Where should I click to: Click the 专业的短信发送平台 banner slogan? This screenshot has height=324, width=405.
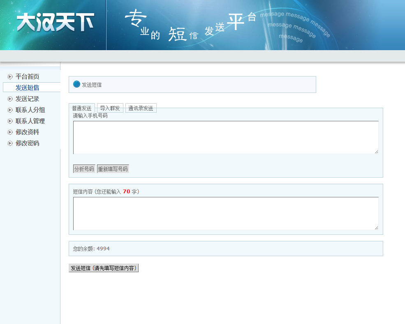(191, 25)
